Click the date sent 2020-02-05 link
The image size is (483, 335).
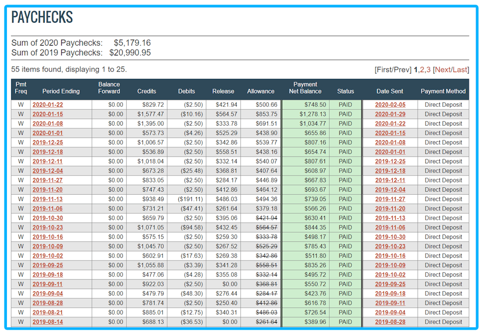coord(390,104)
